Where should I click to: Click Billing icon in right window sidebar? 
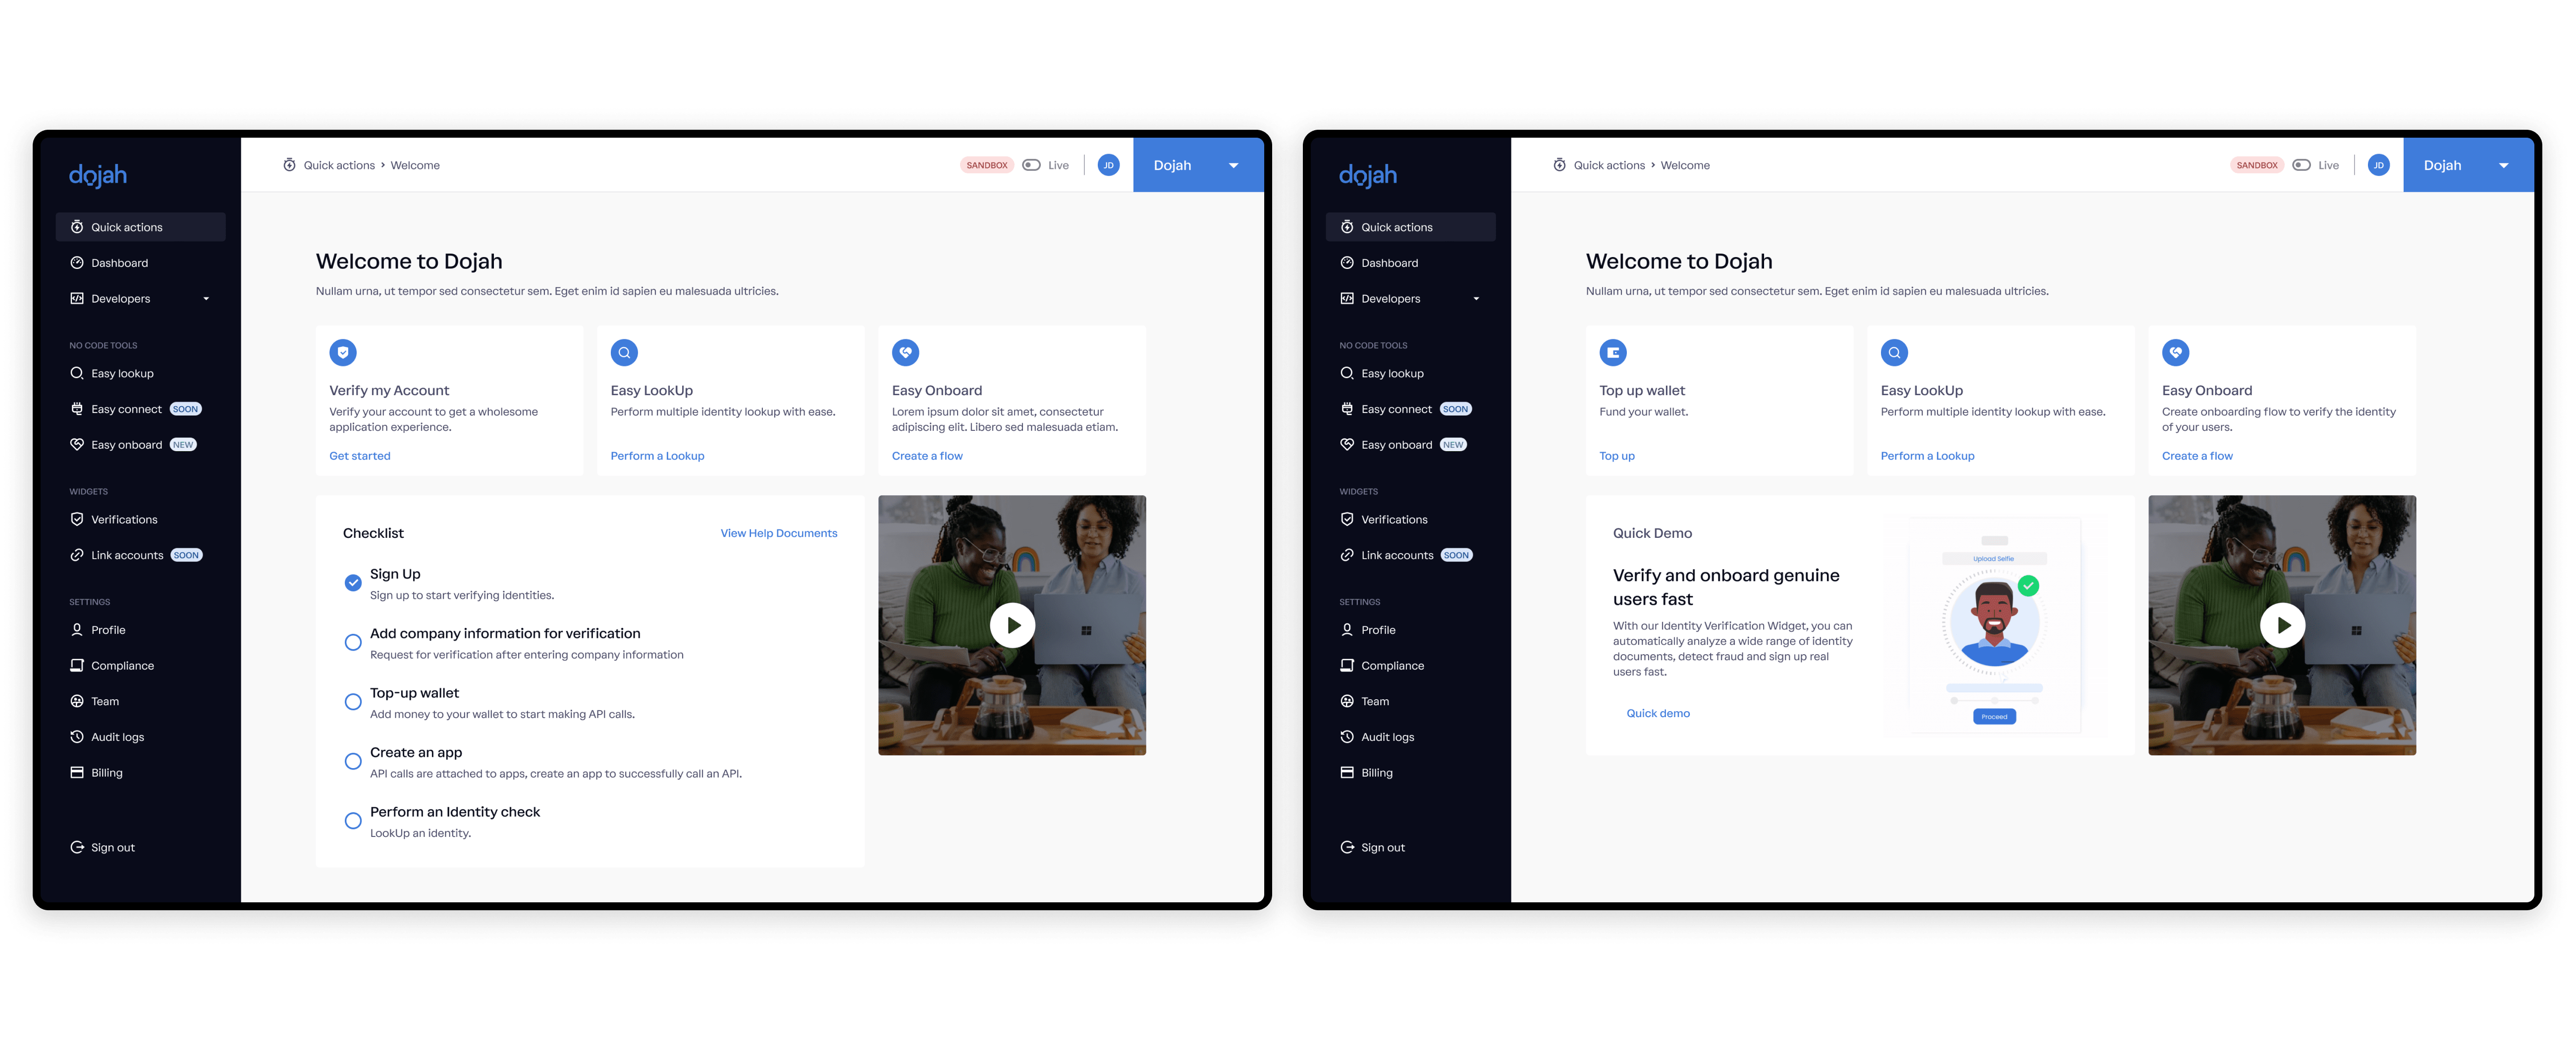(x=1347, y=772)
